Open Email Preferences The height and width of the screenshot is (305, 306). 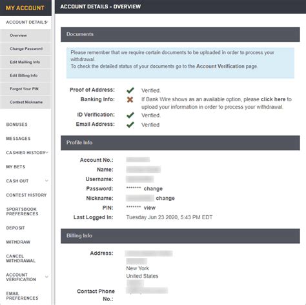pos(22,296)
